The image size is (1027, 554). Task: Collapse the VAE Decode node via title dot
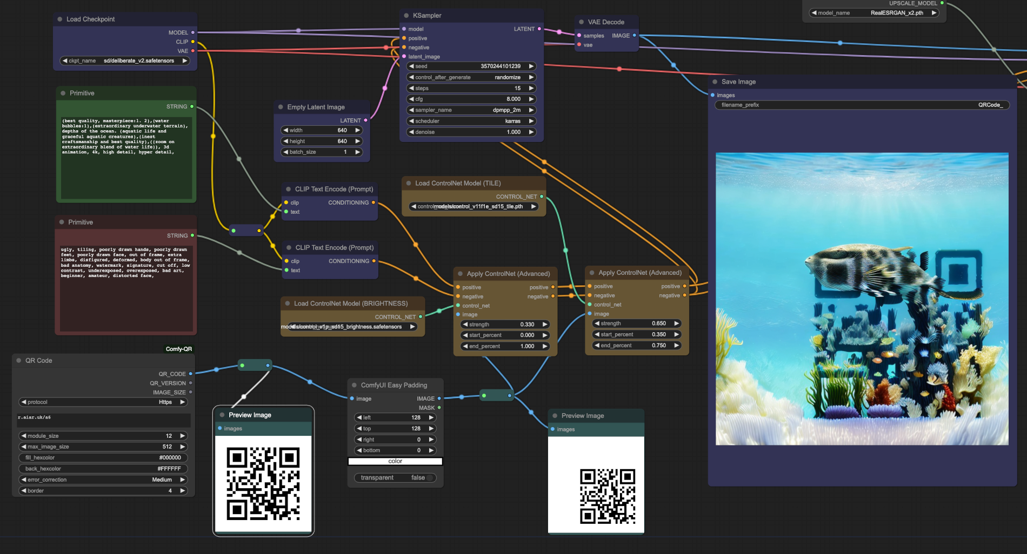582,22
